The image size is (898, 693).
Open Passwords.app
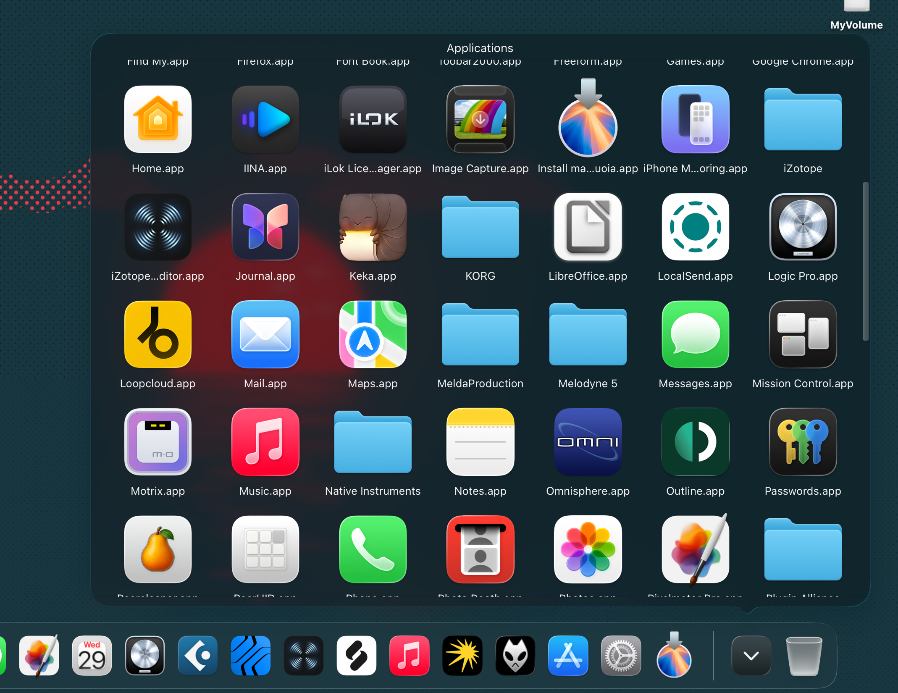pyautogui.click(x=803, y=442)
